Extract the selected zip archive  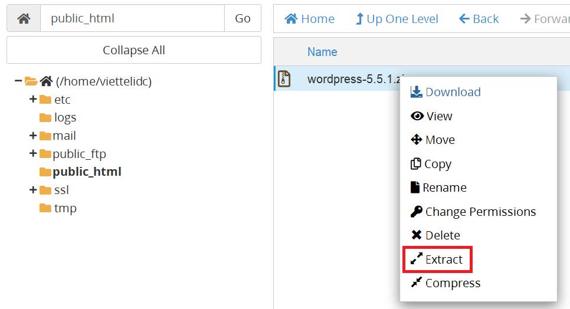(x=437, y=259)
